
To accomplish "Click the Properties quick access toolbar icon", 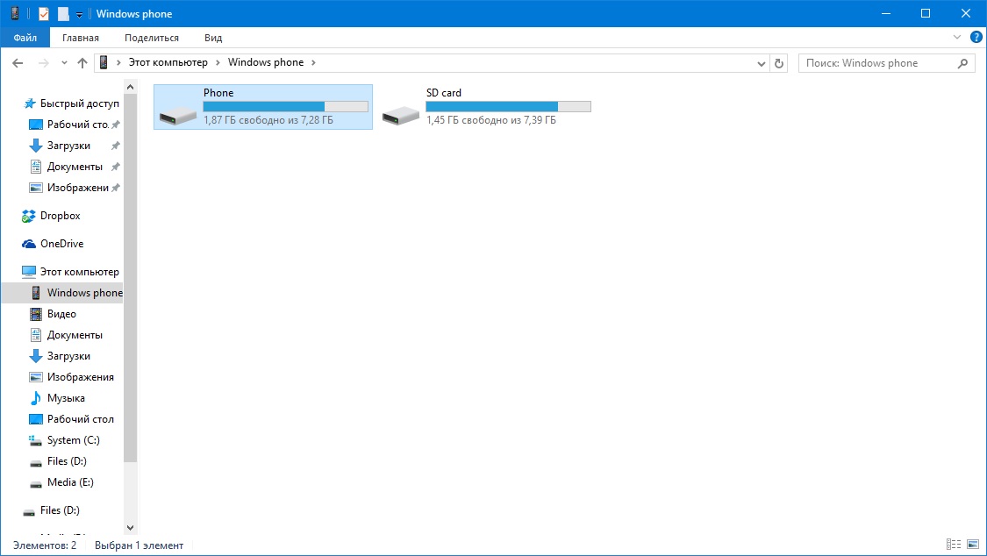I will [x=44, y=13].
